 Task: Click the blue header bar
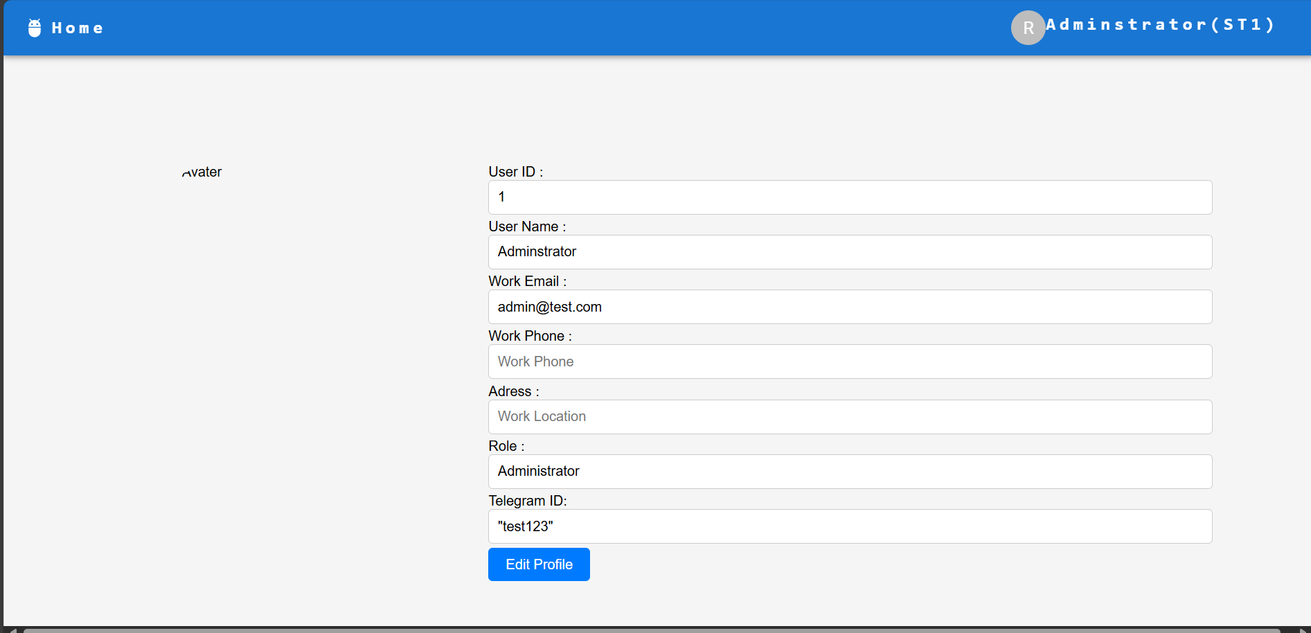click(554, 28)
